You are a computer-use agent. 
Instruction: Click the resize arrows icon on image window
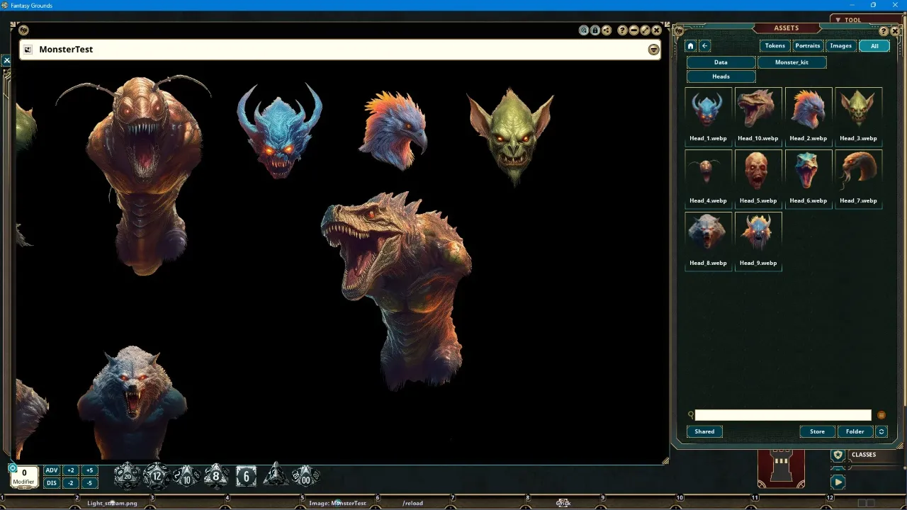click(645, 30)
